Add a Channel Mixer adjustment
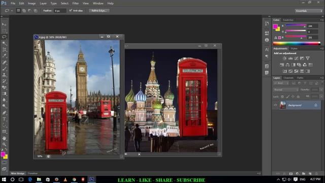The height and width of the screenshot is (183, 325). click(305, 65)
